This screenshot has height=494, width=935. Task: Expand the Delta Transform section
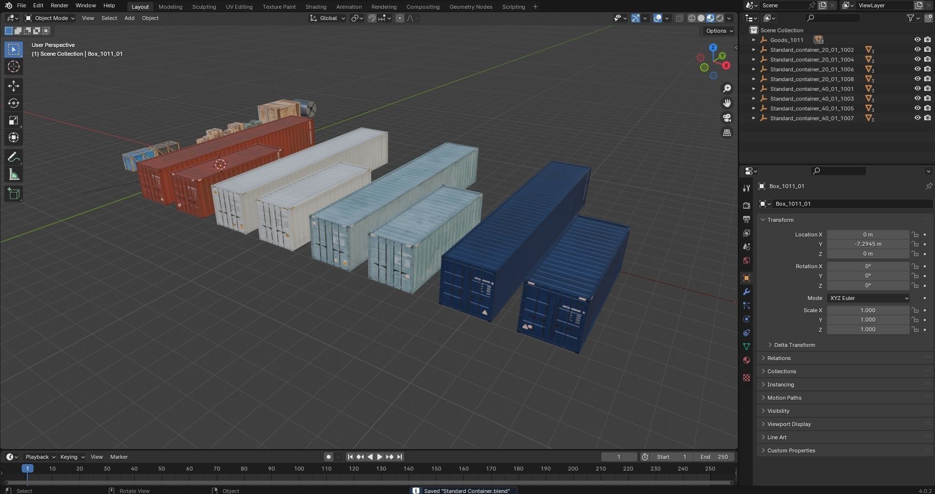pyautogui.click(x=794, y=345)
